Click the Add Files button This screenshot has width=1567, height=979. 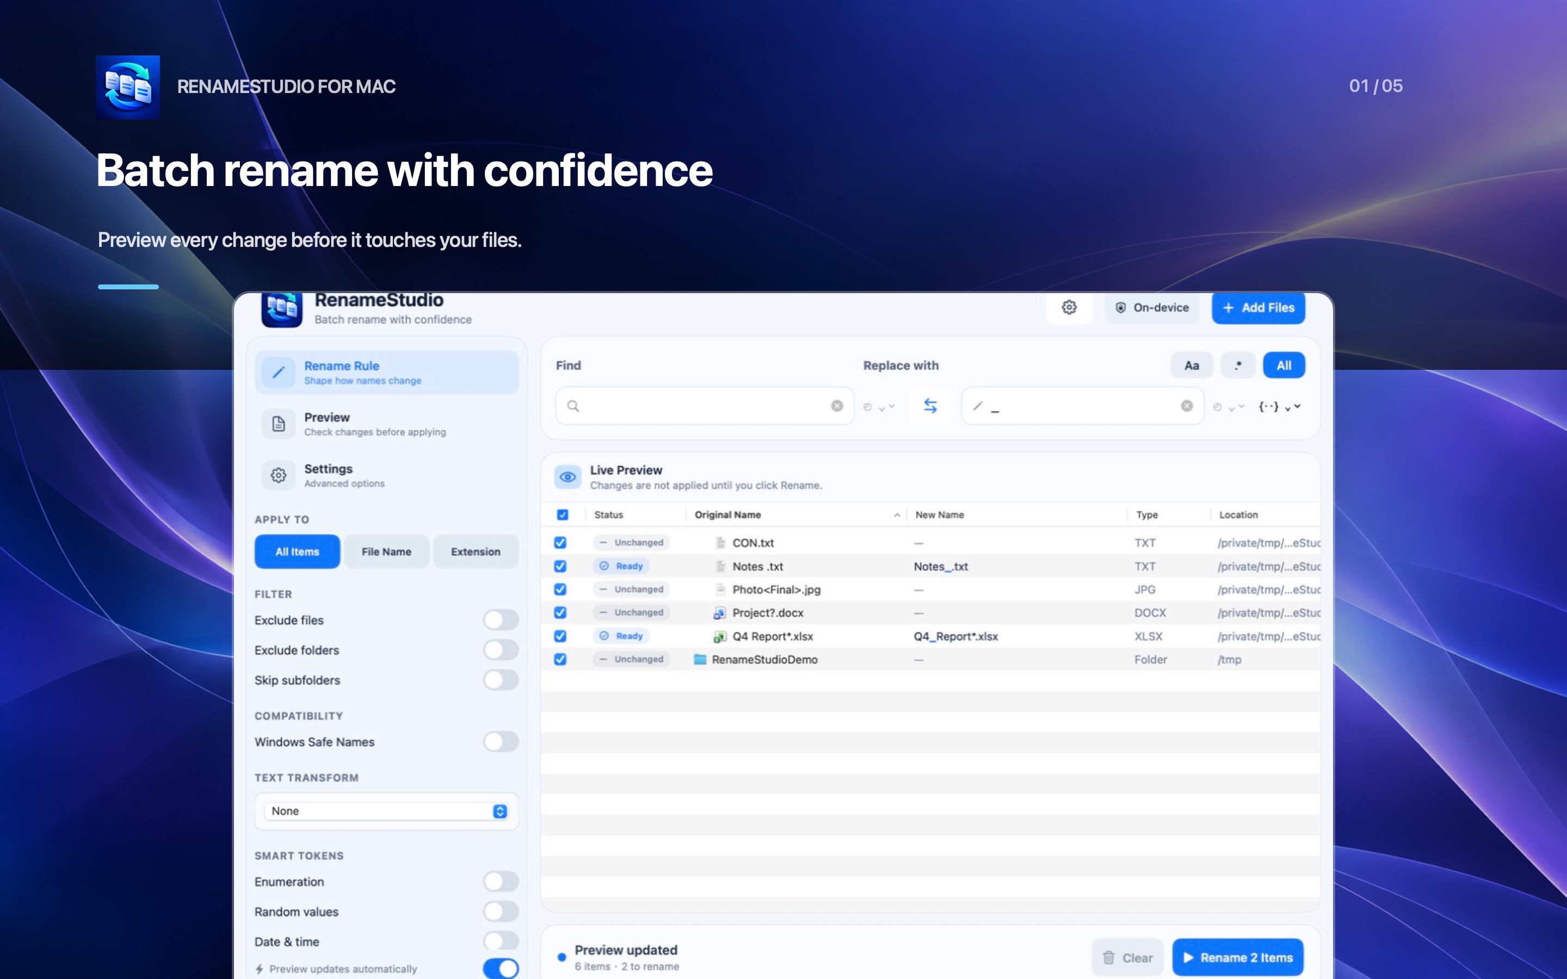(x=1258, y=307)
